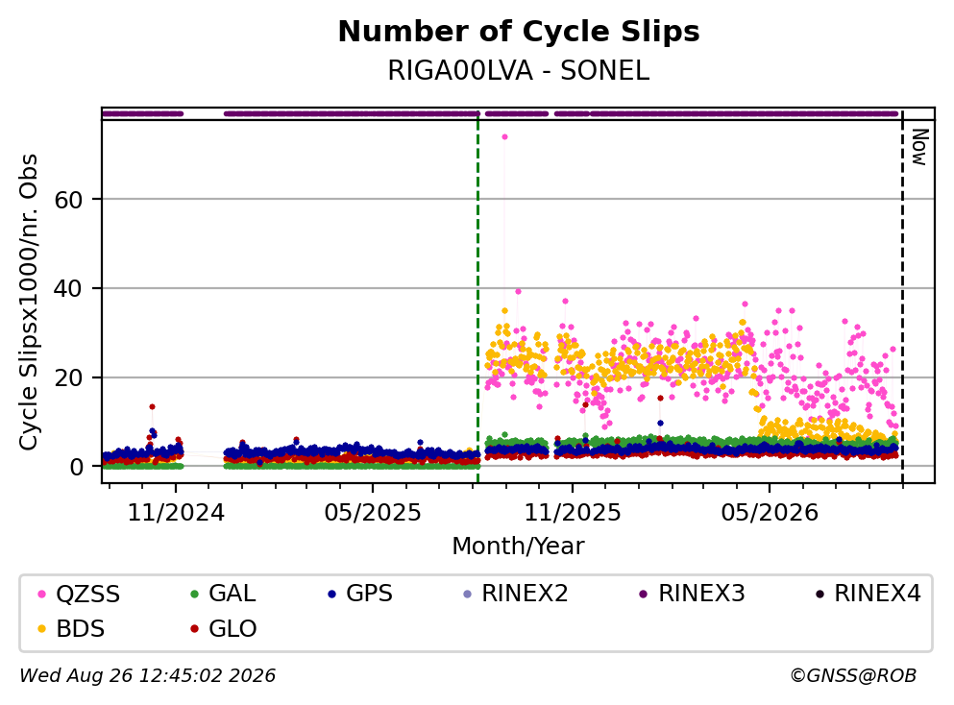
Task: Click the 60 y-axis tick label
Action: tap(68, 200)
